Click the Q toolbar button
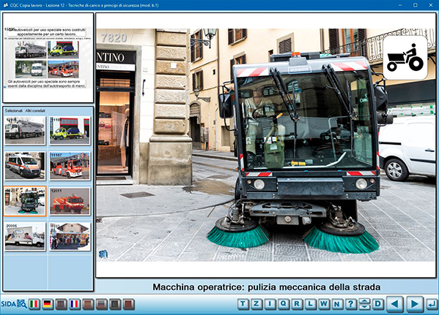 point(283,304)
